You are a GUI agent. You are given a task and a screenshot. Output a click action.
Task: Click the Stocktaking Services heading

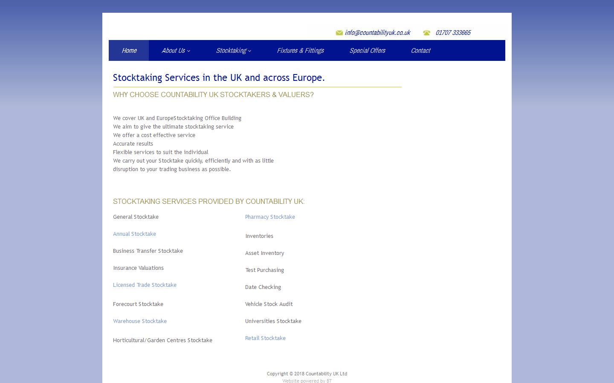coord(219,78)
